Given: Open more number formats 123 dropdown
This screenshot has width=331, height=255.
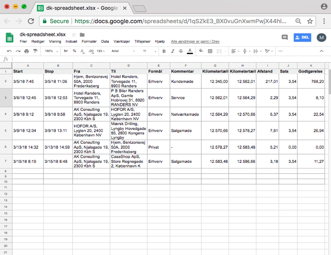Looking at the screenshot, I should tap(101, 51).
